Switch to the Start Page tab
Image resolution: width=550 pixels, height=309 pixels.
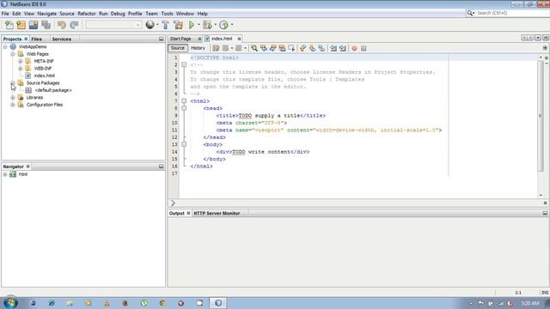pos(180,39)
